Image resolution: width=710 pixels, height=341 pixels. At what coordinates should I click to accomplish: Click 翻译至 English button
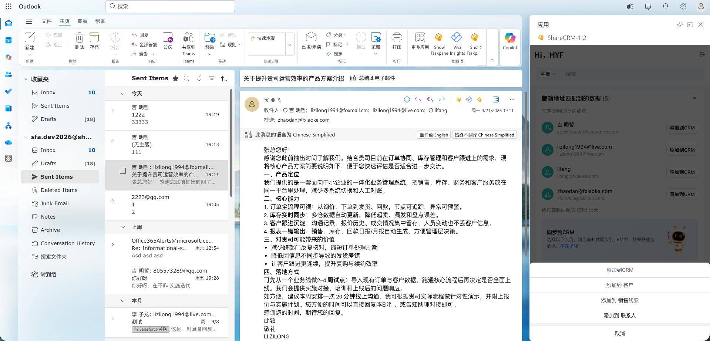coord(434,135)
